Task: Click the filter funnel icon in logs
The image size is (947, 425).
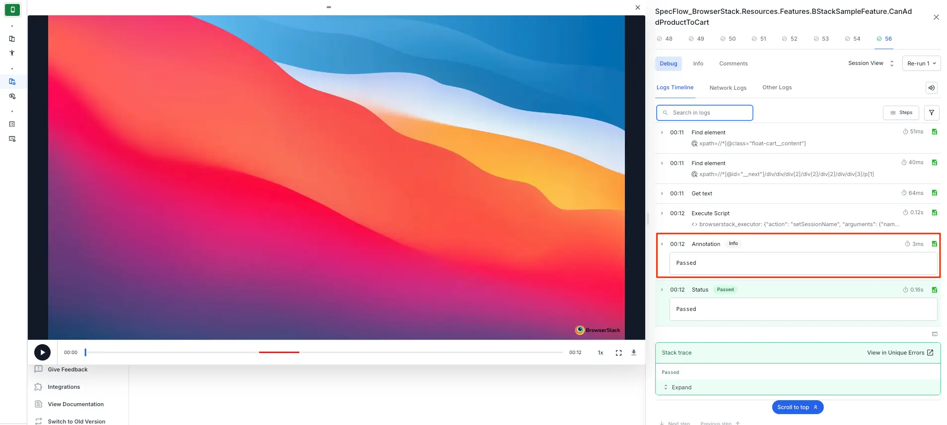Action: (931, 113)
